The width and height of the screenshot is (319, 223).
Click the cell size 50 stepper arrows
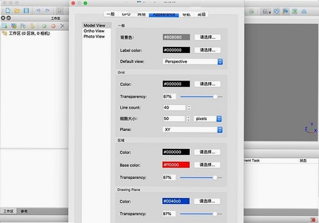click(x=188, y=118)
